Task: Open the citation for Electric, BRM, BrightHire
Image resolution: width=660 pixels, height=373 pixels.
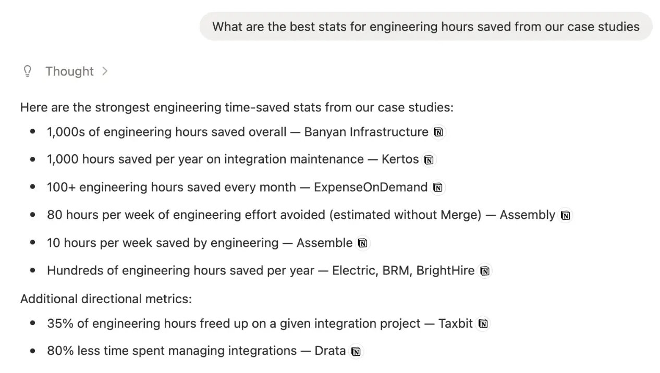Action: click(x=484, y=270)
